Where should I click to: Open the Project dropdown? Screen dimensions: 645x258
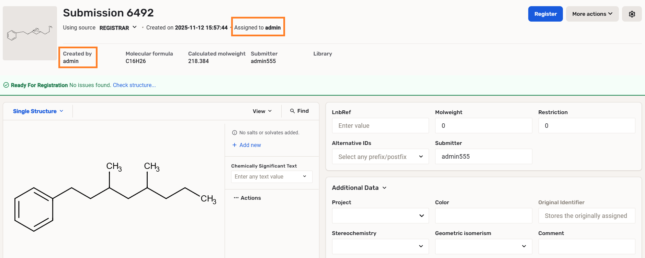tap(380, 216)
